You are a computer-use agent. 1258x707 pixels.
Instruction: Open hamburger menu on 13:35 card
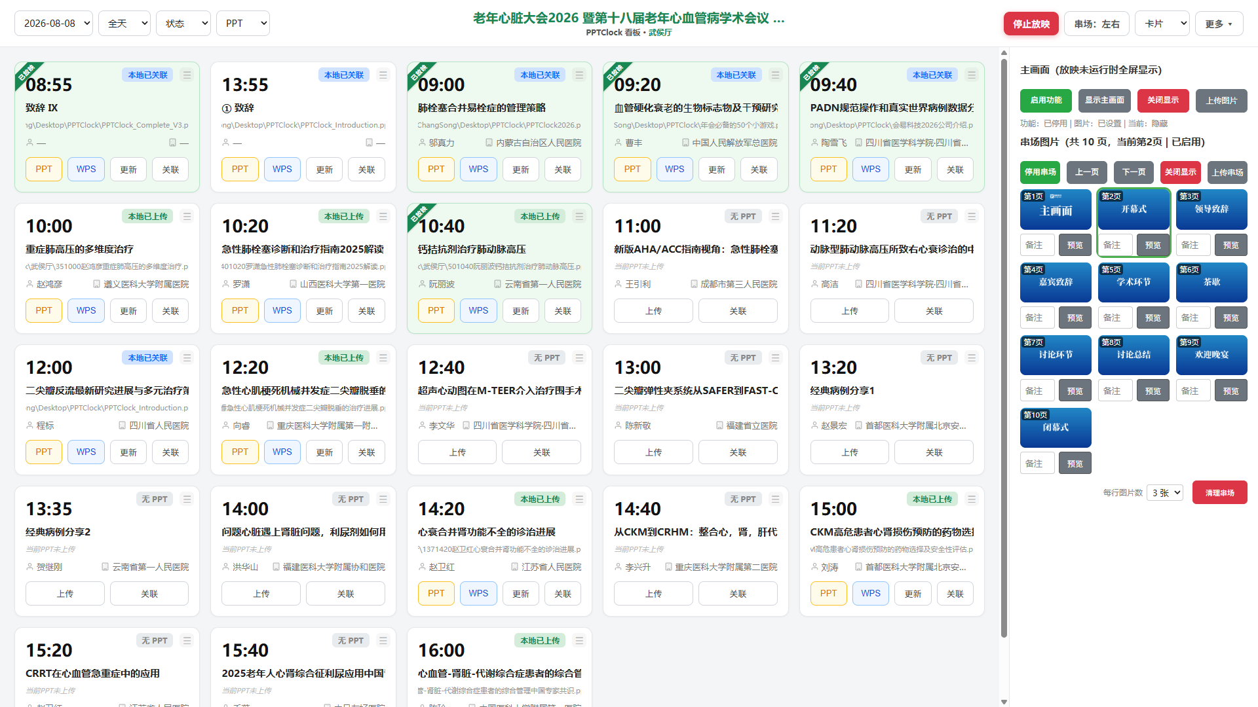click(187, 499)
